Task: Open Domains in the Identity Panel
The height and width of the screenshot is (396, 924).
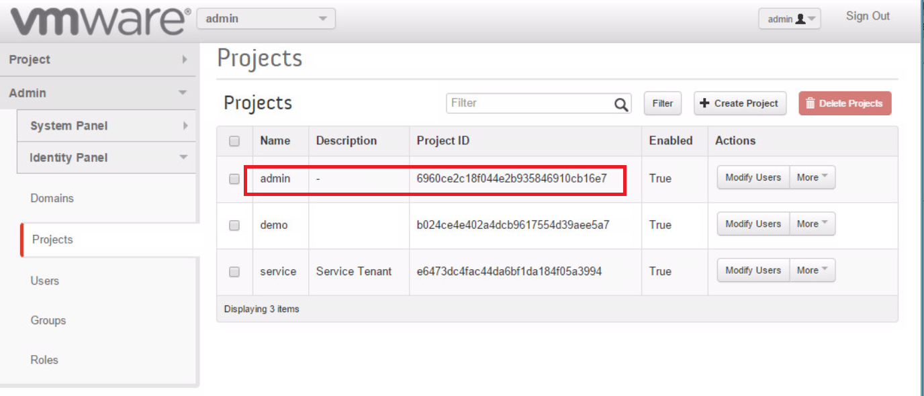Action: click(52, 199)
